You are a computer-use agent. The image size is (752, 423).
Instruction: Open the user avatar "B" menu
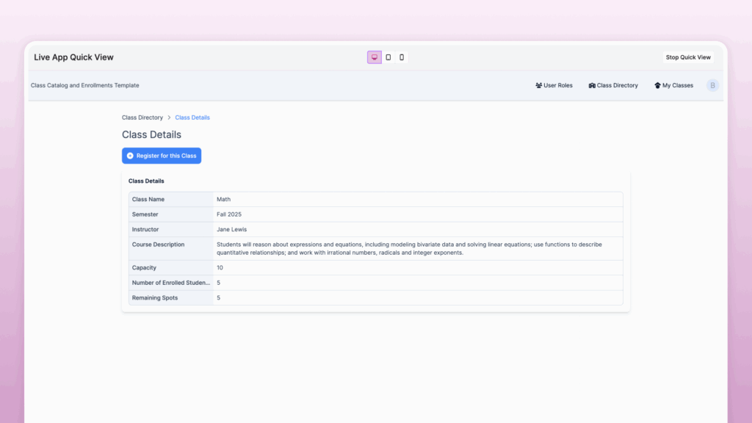pyautogui.click(x=712, y=86)
